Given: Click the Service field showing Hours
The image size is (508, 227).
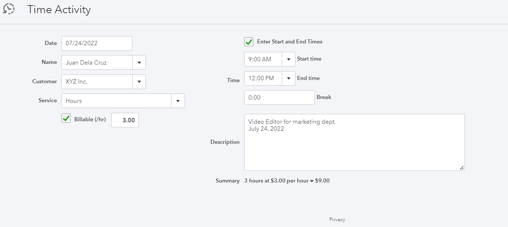Looking at the screenshot, I should [116, 101].
